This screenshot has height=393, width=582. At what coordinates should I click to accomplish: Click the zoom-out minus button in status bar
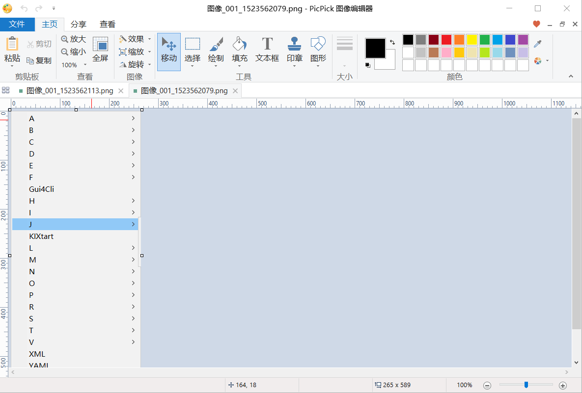[487, 386]
